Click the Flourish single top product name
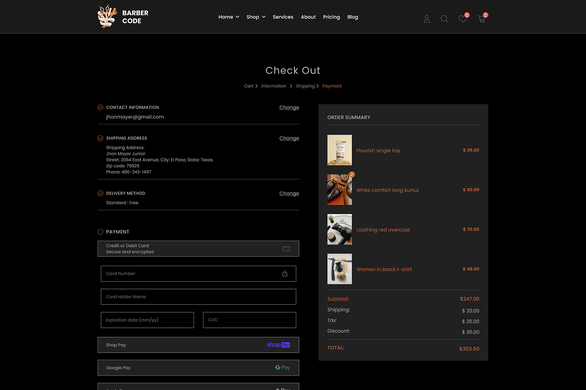This screenshot has height=390, width=586. (x=378, y=151)
